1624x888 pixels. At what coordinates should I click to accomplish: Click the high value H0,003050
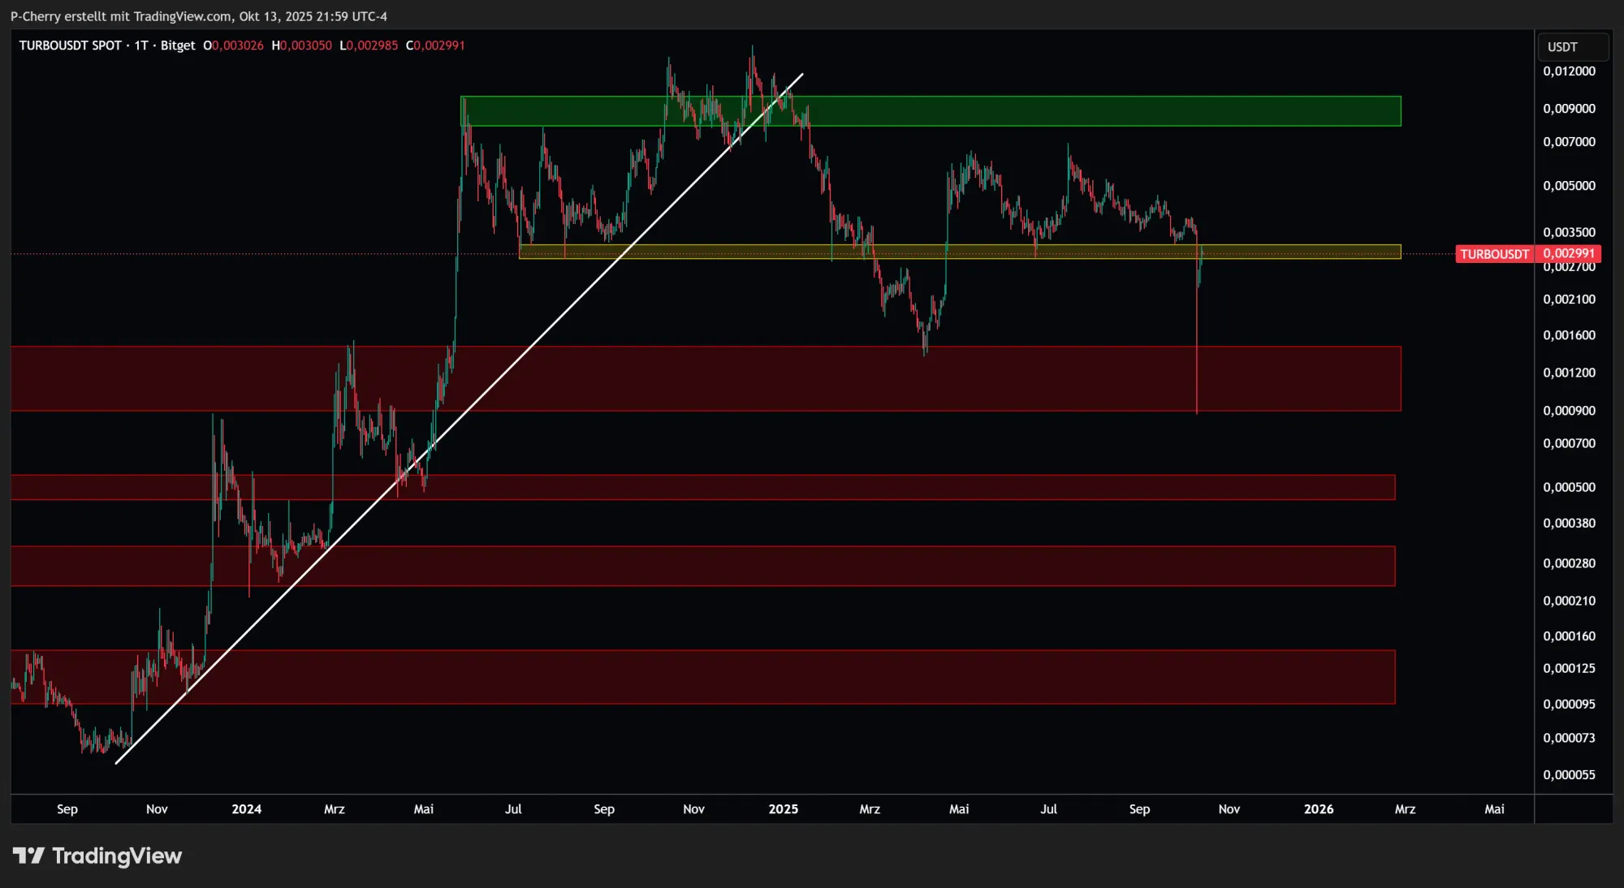point(301,45)
